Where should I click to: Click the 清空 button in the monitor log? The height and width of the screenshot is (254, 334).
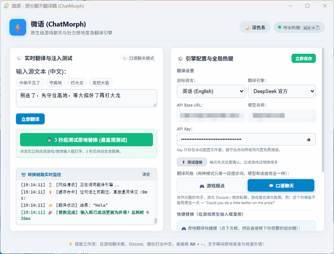(146, 174)
